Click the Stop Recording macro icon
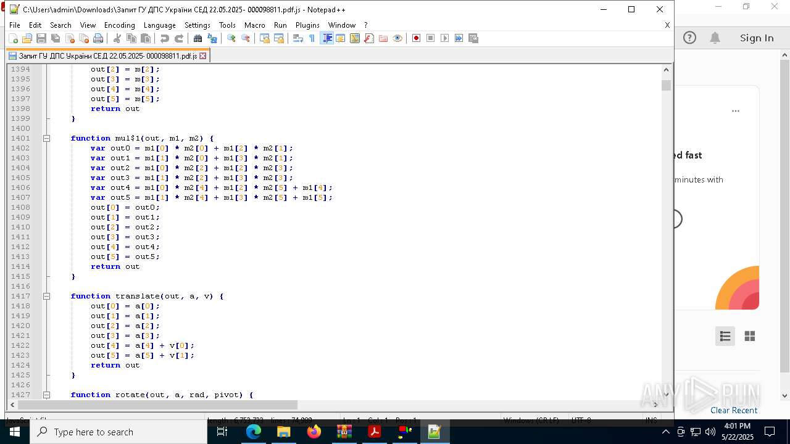This screenshot has width=790, height=444. click(x=431, y=38)
